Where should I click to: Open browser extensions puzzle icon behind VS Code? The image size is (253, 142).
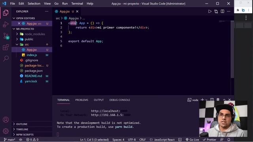pos(238,10)
